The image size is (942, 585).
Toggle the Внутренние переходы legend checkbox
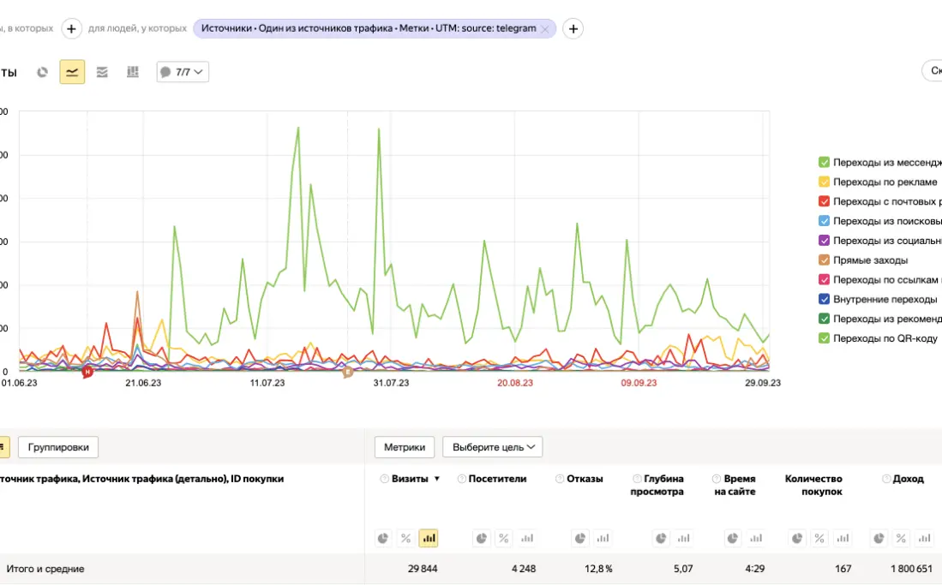(x=824, y=300)
